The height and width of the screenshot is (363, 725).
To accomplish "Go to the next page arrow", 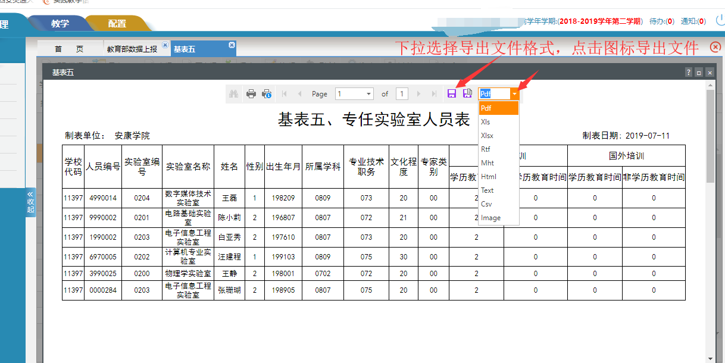I will (419, 94).
